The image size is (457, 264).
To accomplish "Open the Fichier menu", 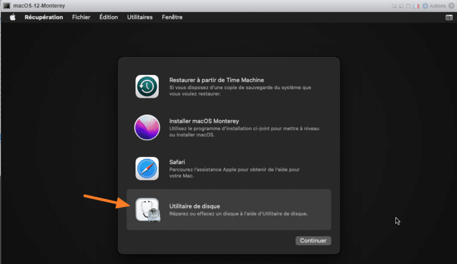I will 81,17.
